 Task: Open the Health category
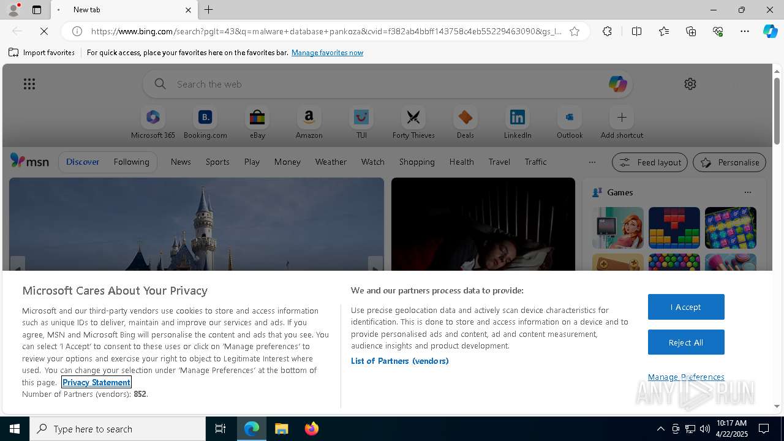[x=461, y=162]
